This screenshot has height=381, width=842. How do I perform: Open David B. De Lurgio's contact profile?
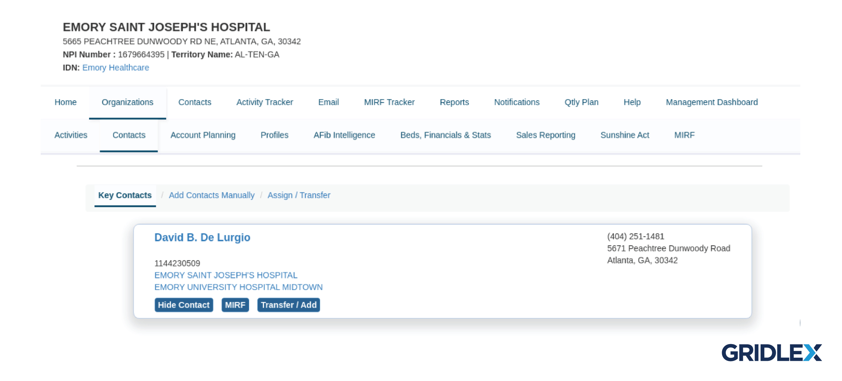pos(202,237)
